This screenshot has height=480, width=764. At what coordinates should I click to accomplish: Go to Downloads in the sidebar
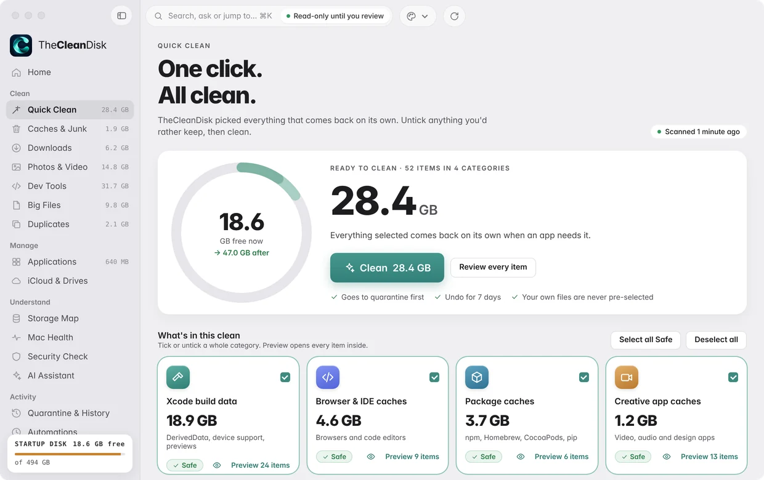[x=70, y=148]
